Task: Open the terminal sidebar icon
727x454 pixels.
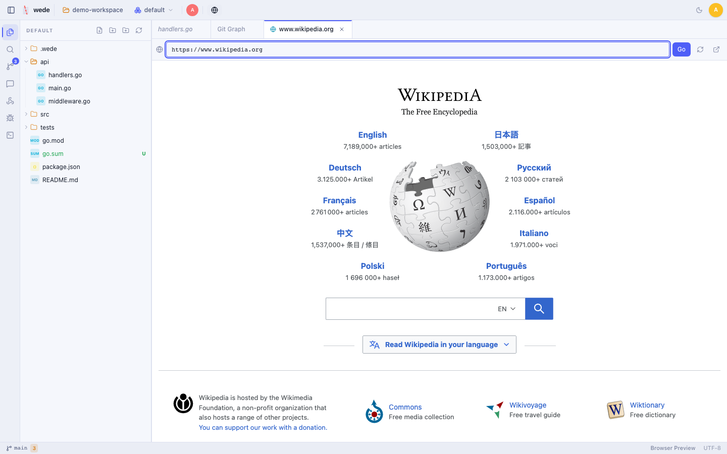Action: pos(10,135)
